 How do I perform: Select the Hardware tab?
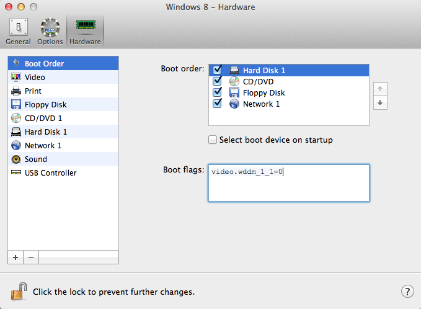tap(85, 32)
